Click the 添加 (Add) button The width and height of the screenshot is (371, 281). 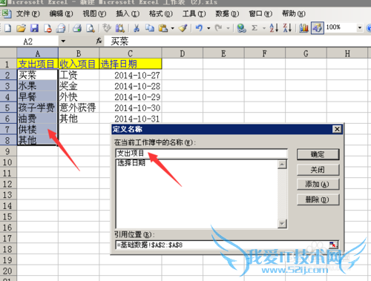coord(318,185)
